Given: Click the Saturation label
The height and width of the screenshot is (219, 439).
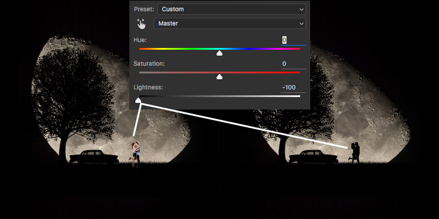Looking at the screenshot, I should tap(149, 64).
